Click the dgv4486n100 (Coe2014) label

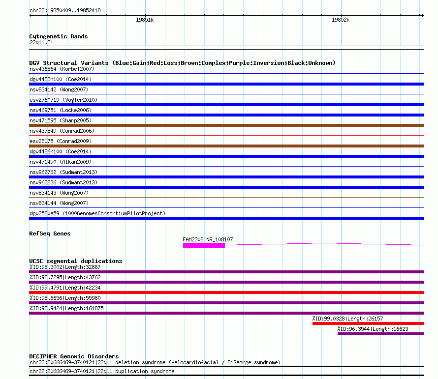[x=61, y=151]
